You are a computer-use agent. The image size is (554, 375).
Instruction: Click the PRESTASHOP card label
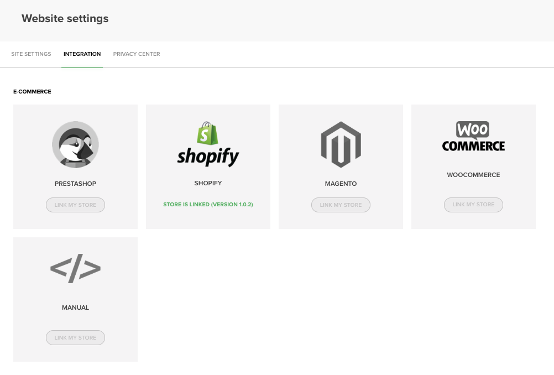point(75,184)
